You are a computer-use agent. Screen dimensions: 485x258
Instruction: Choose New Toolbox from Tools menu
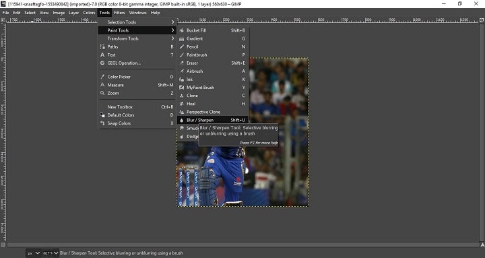click(137, 106)
